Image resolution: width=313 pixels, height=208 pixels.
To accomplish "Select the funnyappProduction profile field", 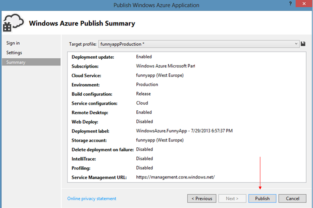I will [199, 44].
